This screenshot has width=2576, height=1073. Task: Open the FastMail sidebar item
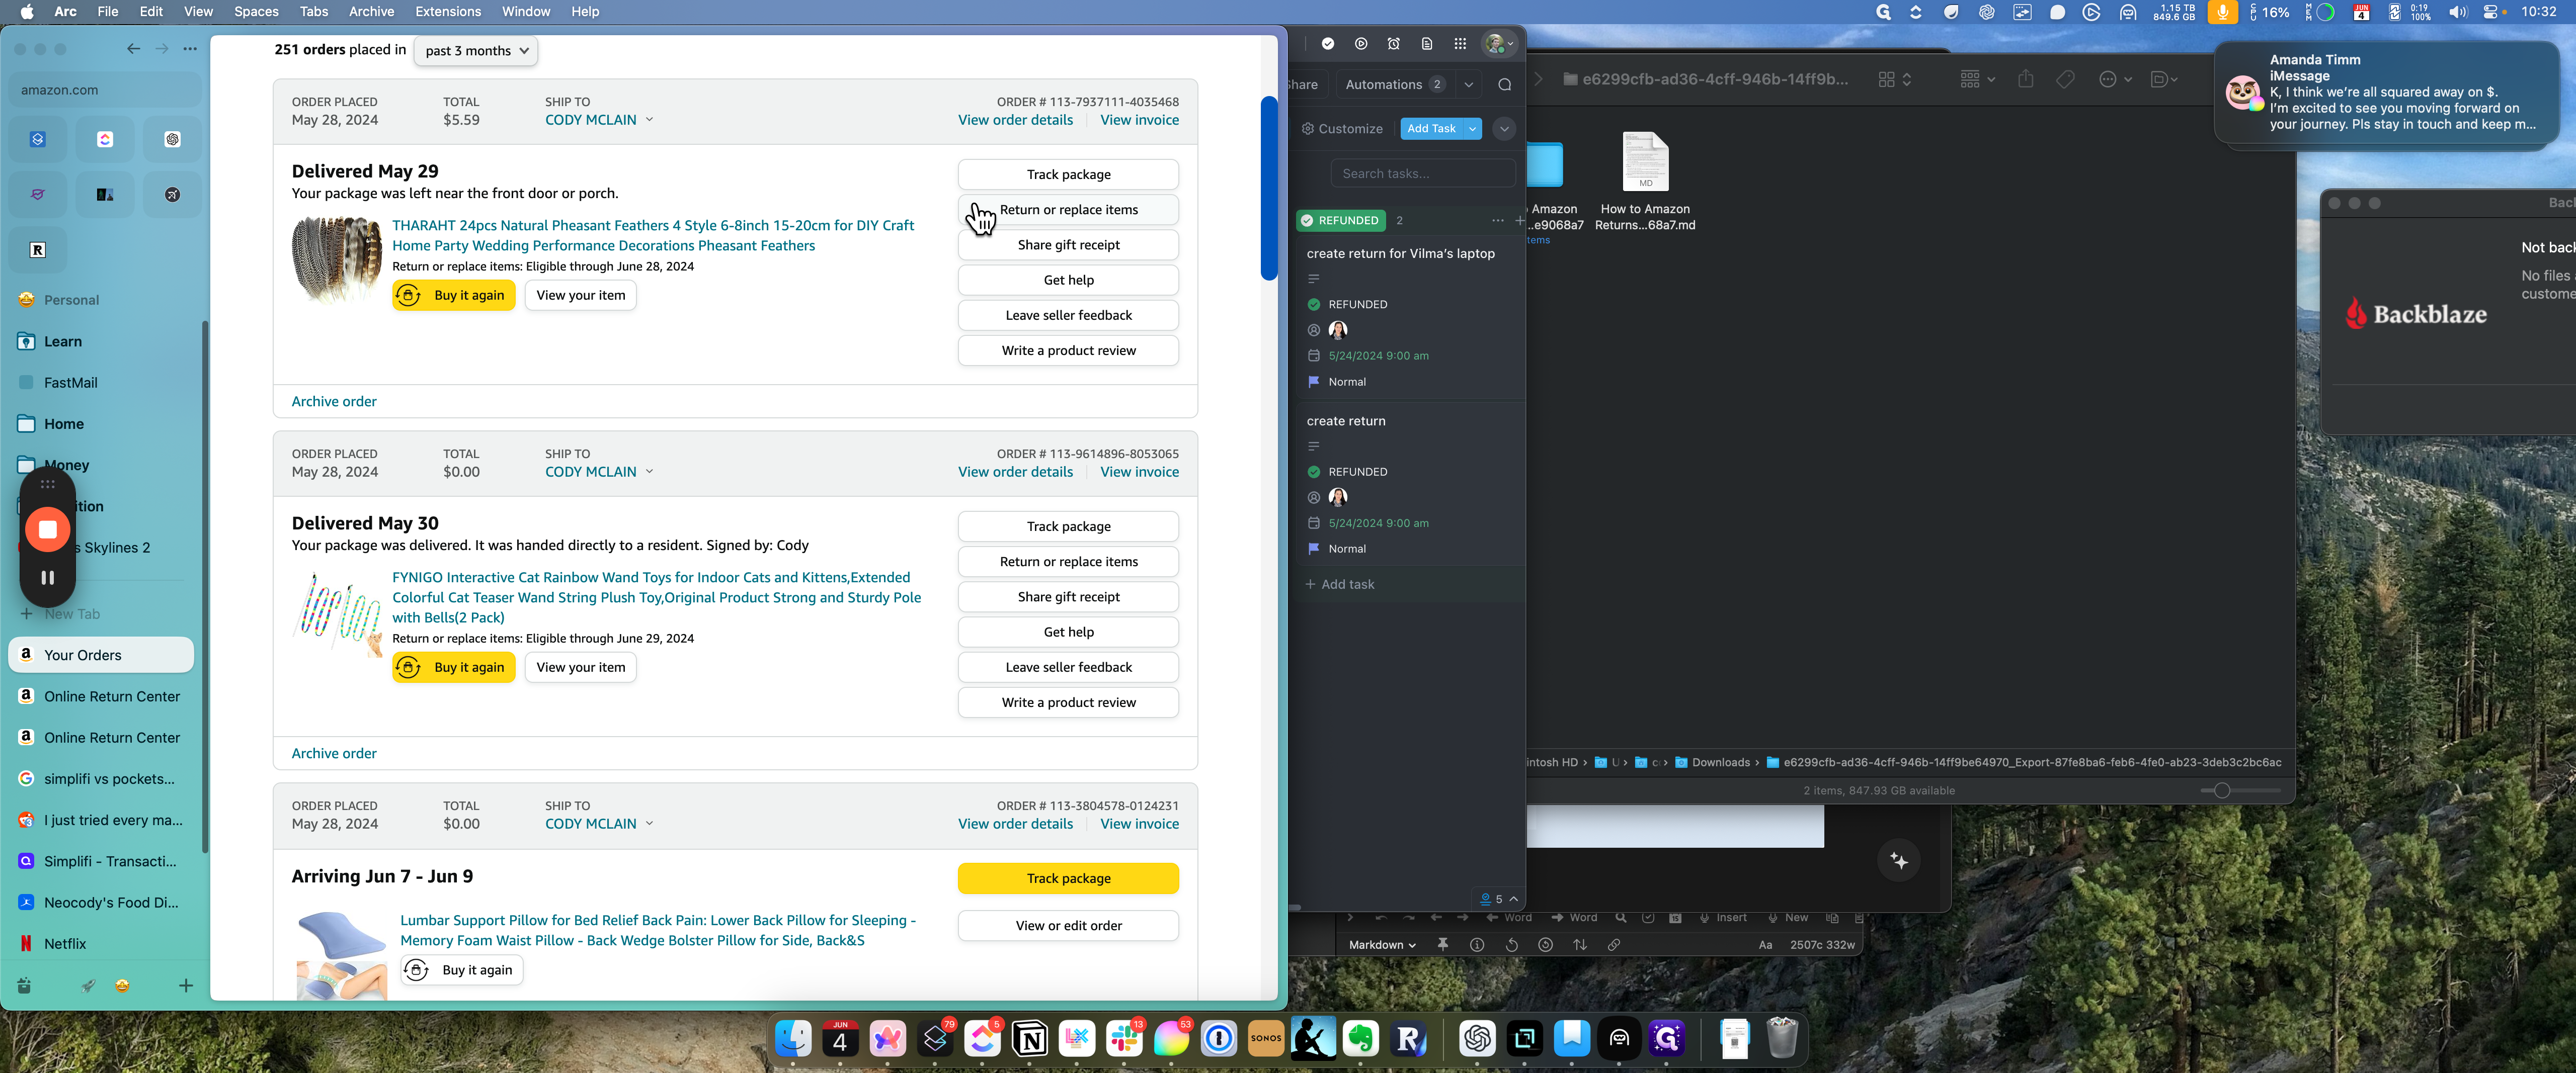(101, 383)
